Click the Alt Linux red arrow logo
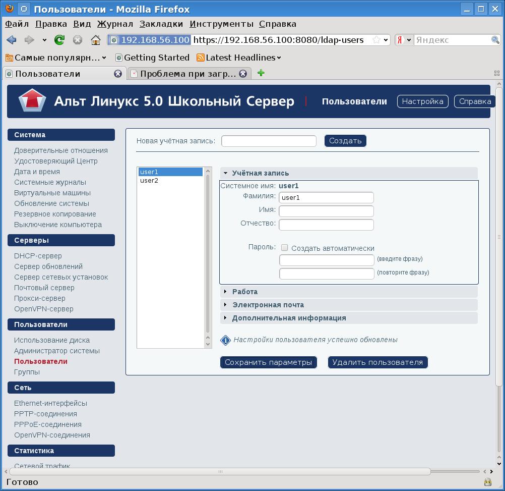The width and height of the screenshot is (505, 491). point(32,101)
